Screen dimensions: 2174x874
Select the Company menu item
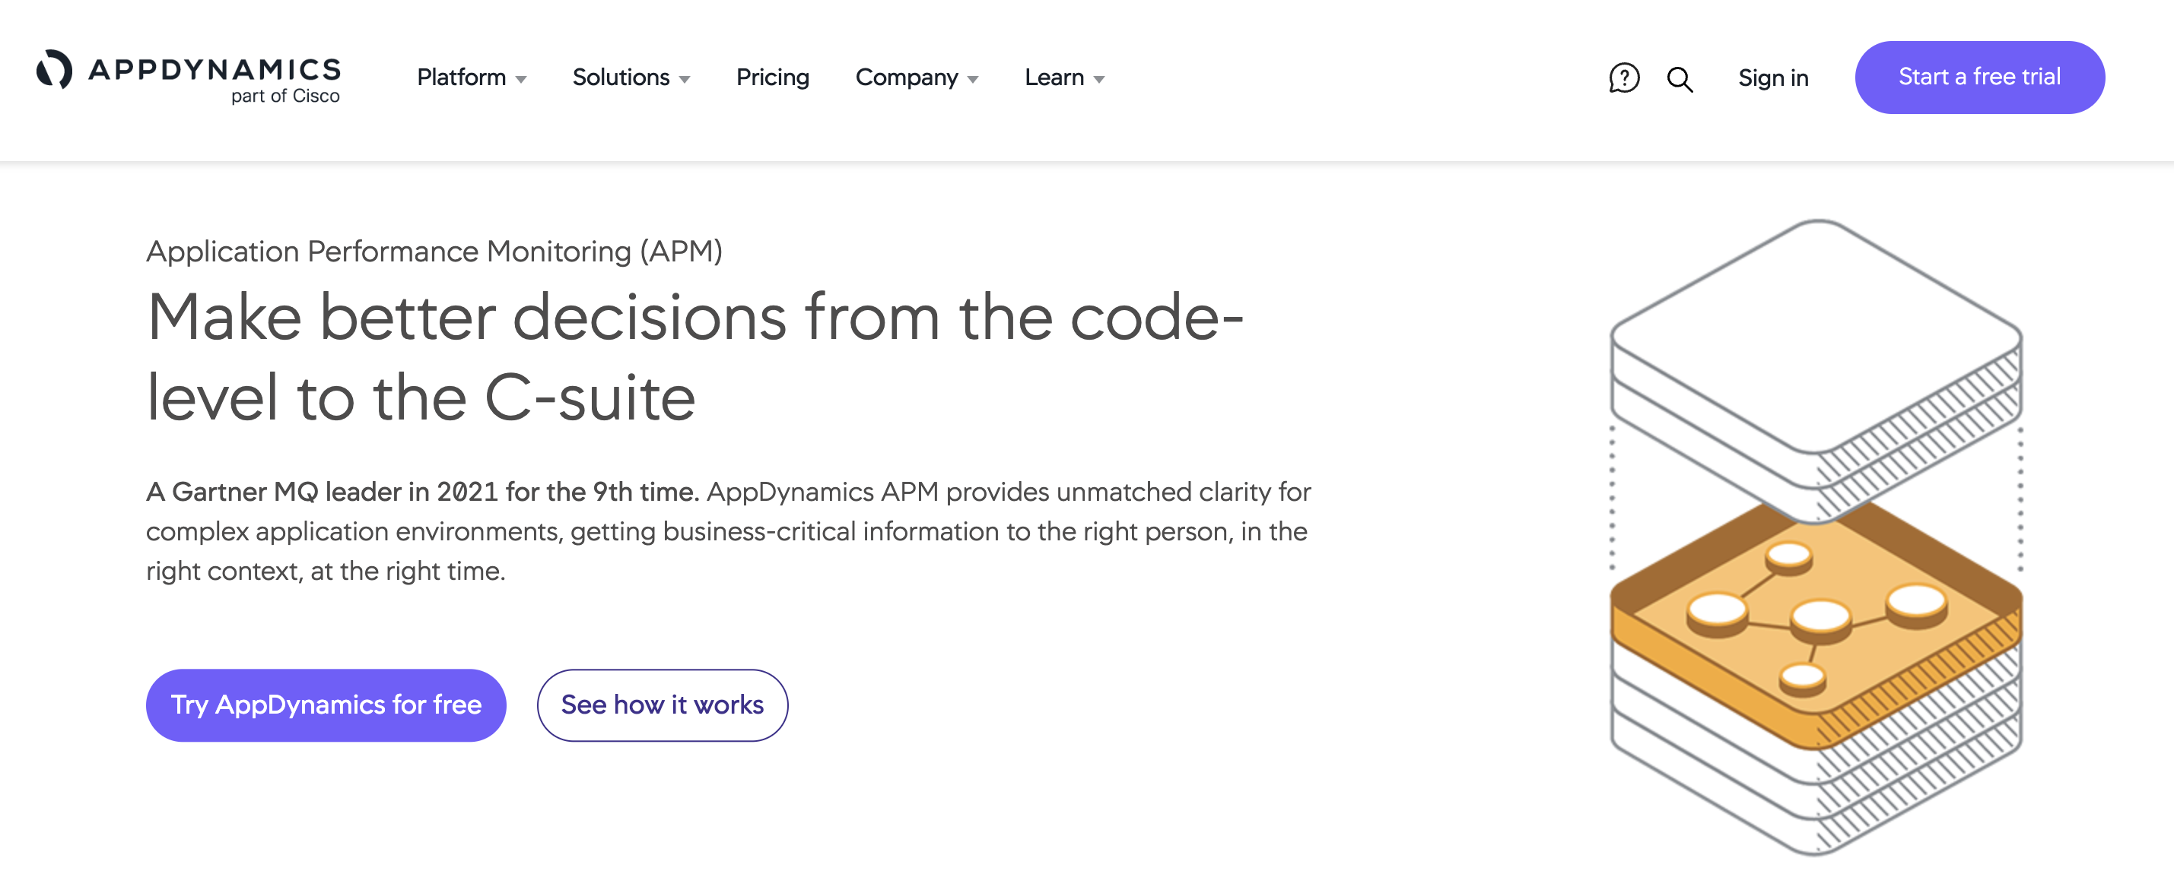(908, 78)
